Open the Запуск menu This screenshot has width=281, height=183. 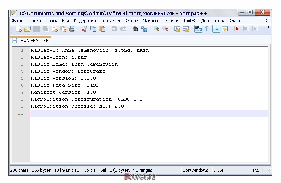coord(172,21)
